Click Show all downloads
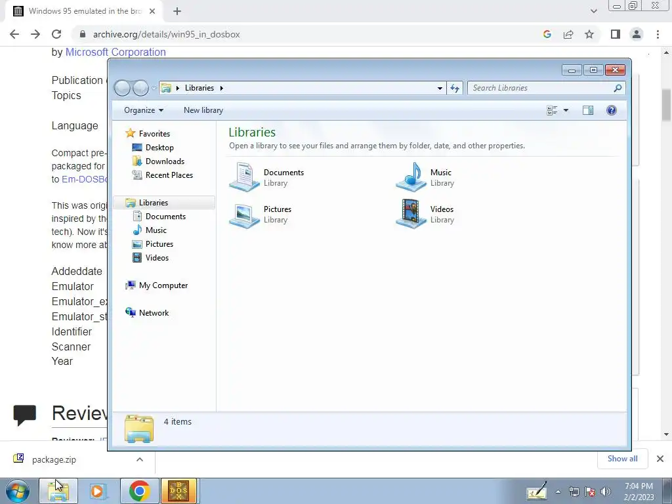The height and width of the screenshot is (504, 672). (622, 459)
